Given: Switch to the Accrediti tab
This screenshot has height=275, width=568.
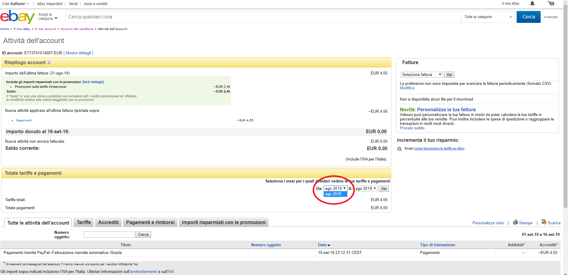Looking at the screenshot, I should tap(108, 222).
